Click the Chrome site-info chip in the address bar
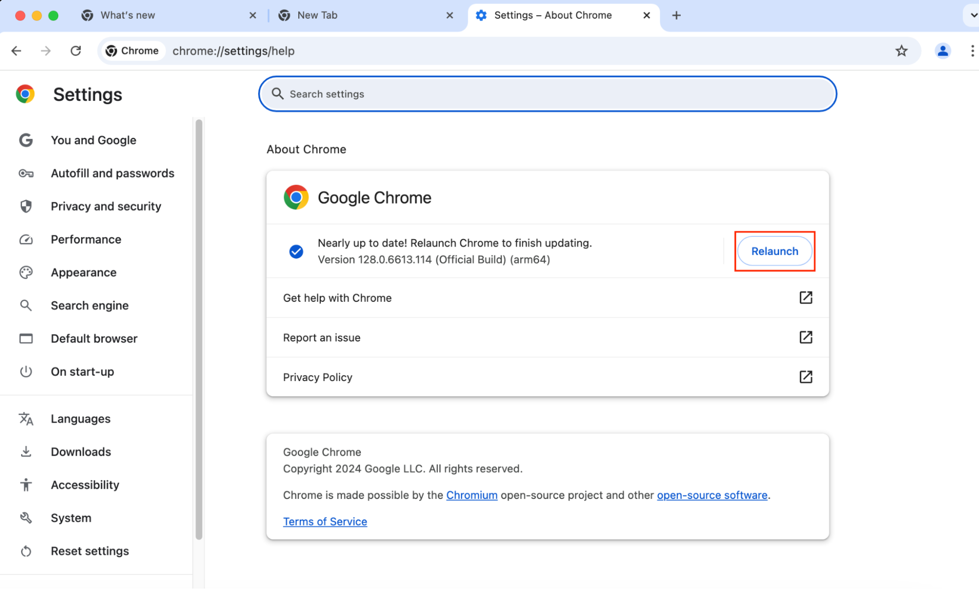Screen dimensions: 979x589 click(132, 50)
